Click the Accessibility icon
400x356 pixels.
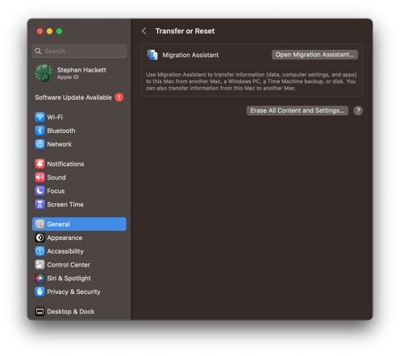40,251
